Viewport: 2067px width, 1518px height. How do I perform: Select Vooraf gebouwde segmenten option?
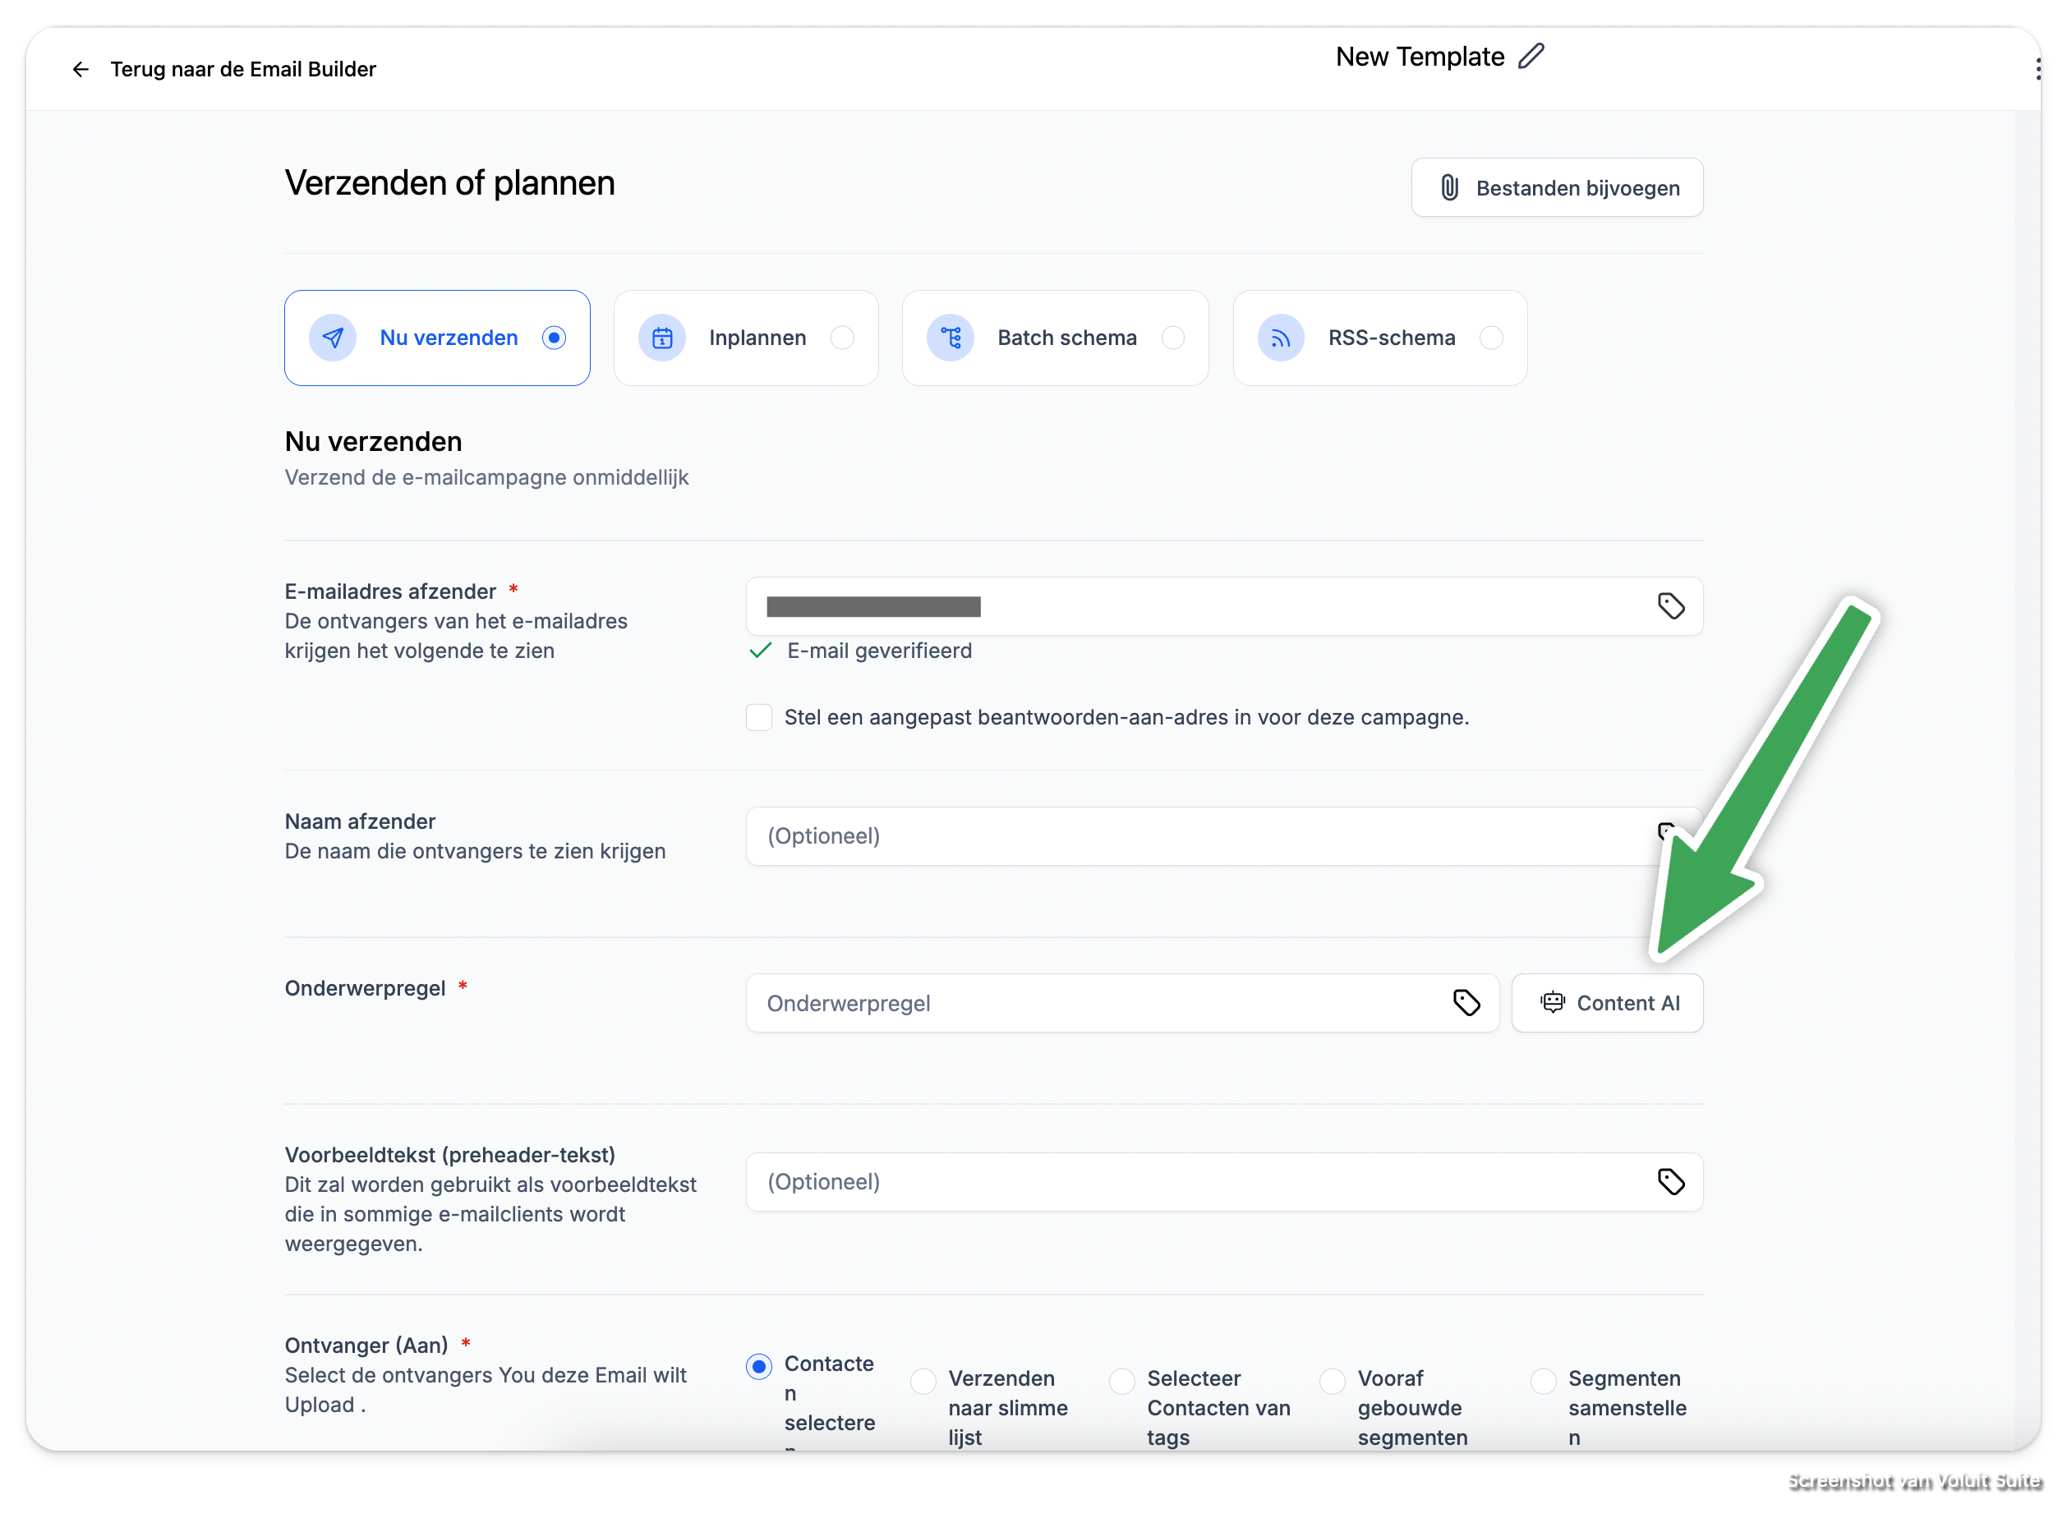[1332, 1379]
